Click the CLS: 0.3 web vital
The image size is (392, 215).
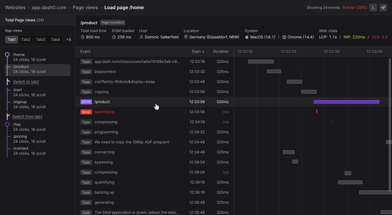tap(379, 37)
